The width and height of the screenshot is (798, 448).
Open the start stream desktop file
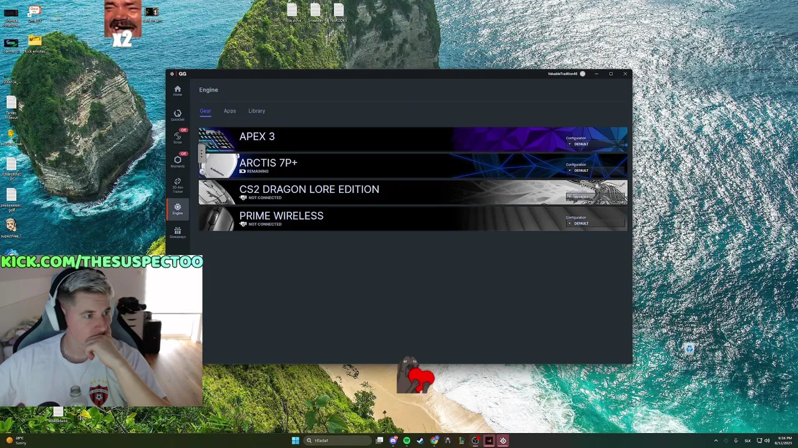pos(151,14)
